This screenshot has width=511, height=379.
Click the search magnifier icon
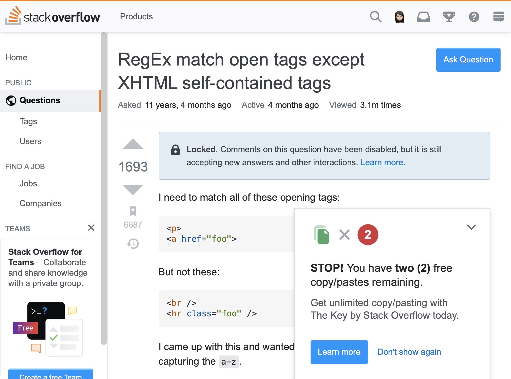[376, 17]
